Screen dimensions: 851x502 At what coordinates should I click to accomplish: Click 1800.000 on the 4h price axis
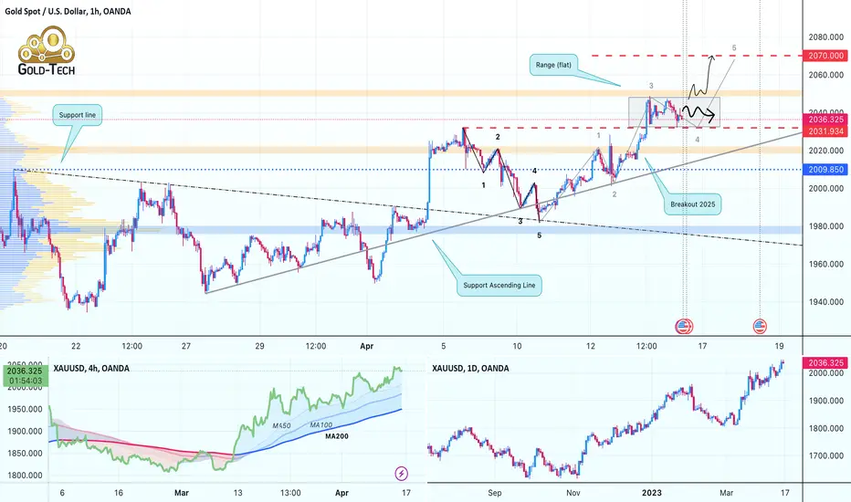(25, 476)
